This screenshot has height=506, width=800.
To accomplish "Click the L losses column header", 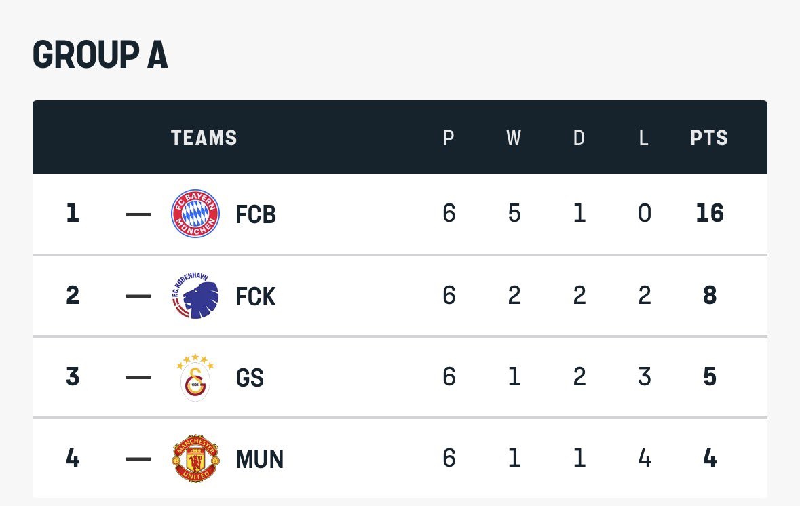I will pos(644,138).
